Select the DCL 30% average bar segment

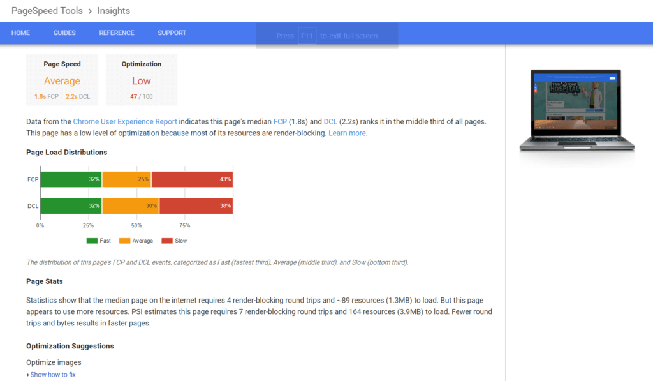(x=130, y=206)
